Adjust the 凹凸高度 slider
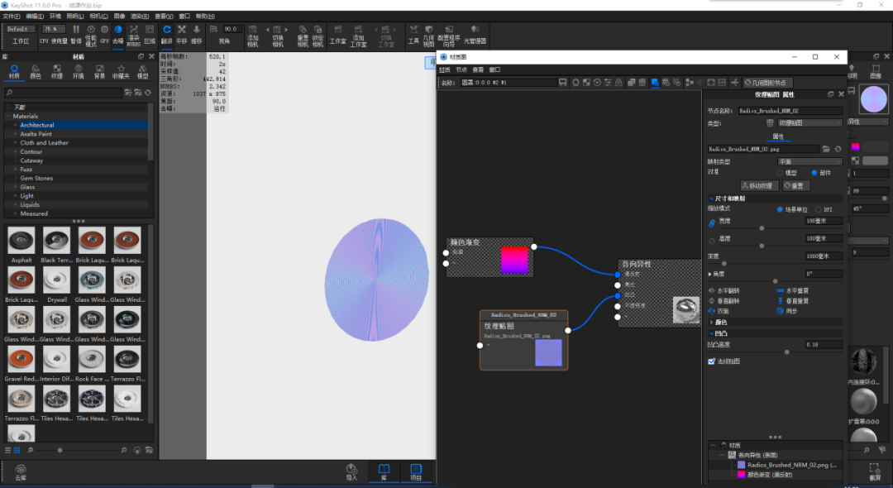The height and width of the screenshot is (488, 893). (x=787, y=352)
